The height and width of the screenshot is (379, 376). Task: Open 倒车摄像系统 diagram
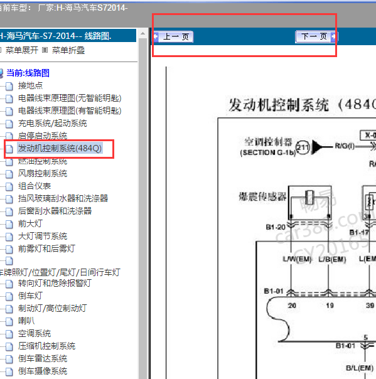(x=43, y=371)
